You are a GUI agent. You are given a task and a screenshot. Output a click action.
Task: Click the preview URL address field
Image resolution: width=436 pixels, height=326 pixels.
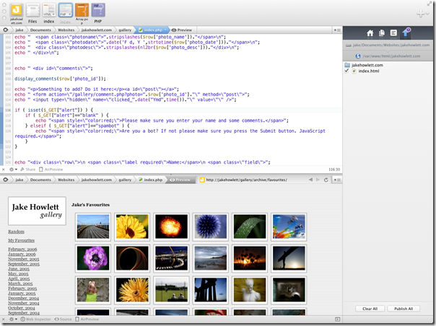pos(253,180)
